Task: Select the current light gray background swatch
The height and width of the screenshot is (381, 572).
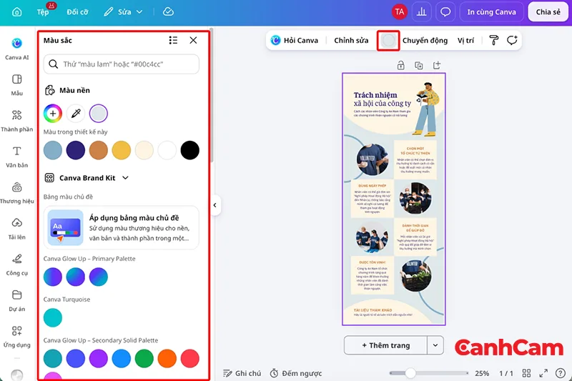Action: (99, 114)
